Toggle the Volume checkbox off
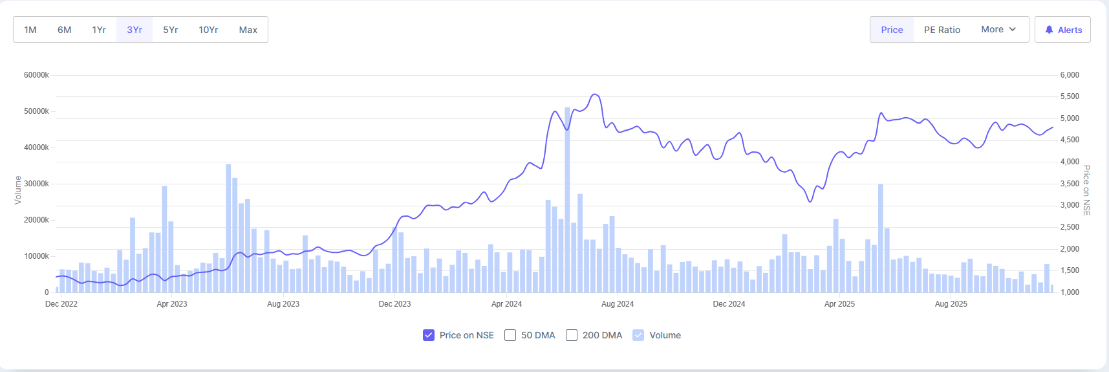 pyautogui.click(x=638, y=335)
